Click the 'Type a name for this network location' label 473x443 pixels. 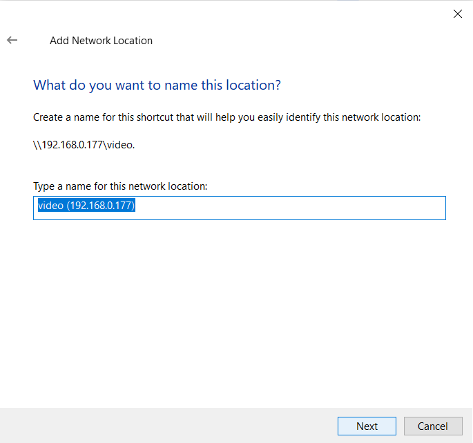tap(120, 186)
